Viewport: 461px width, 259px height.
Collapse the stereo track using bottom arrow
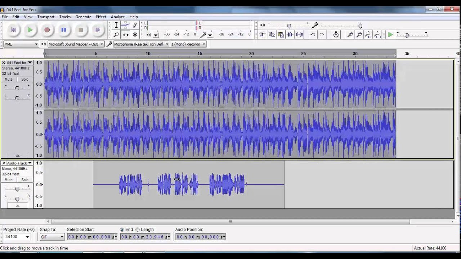tap(17, 155)
